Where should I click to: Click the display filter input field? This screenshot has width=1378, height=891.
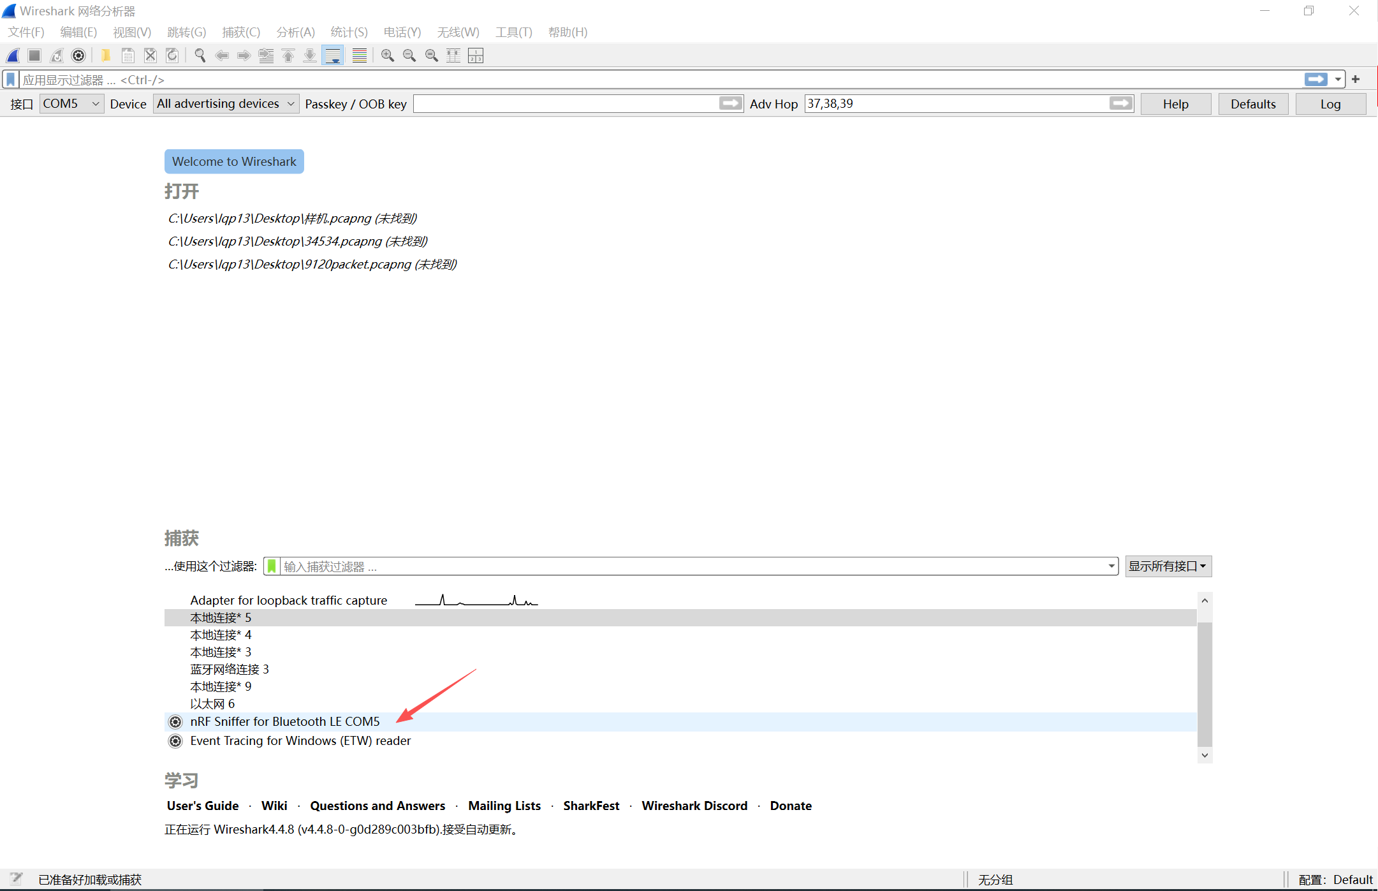[x=661, y=80]
